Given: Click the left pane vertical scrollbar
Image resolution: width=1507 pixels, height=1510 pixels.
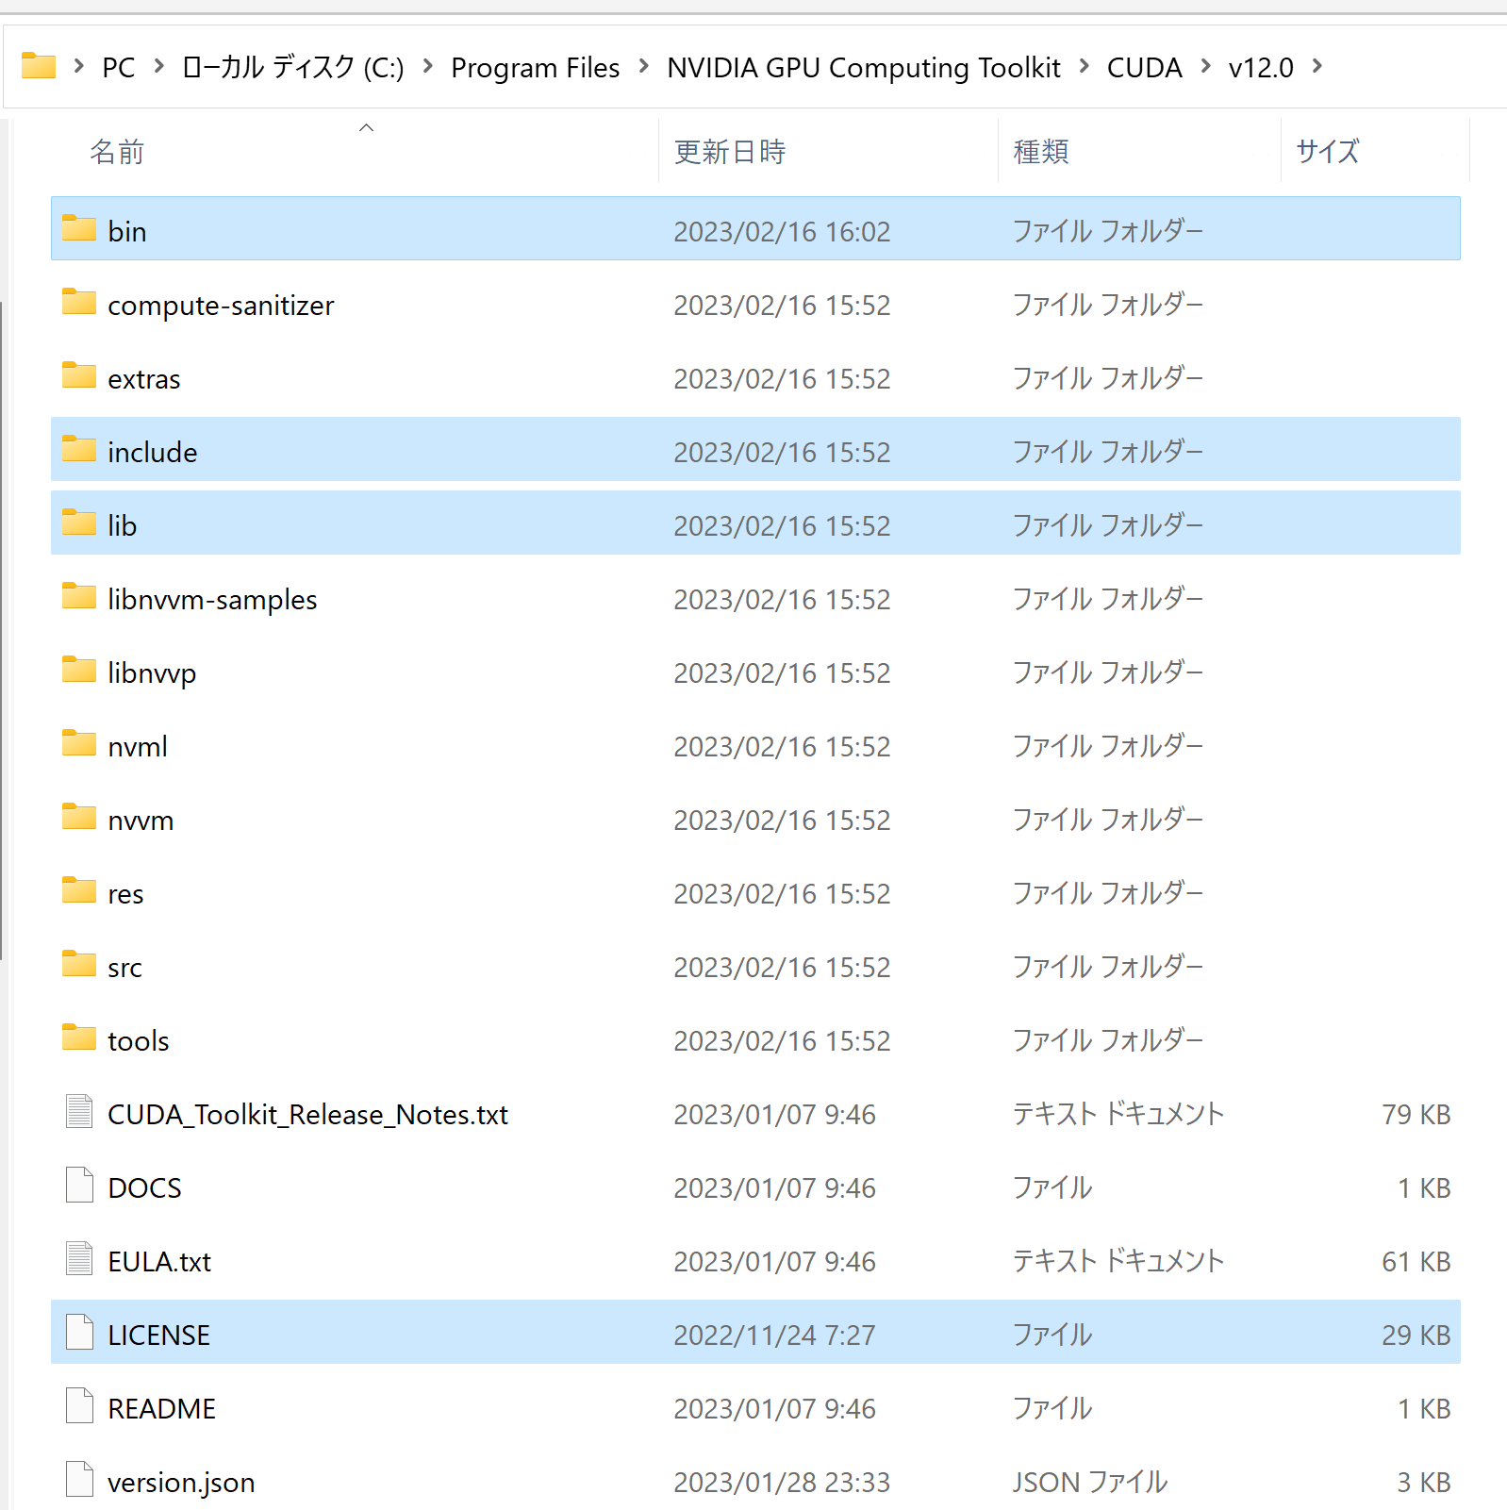Looking at the screenshot, I should pyautogui.click(x=2, y=630).
